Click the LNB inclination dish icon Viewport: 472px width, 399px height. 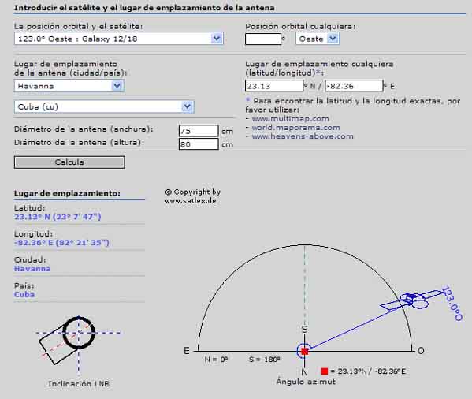click(x=67, y=341)
